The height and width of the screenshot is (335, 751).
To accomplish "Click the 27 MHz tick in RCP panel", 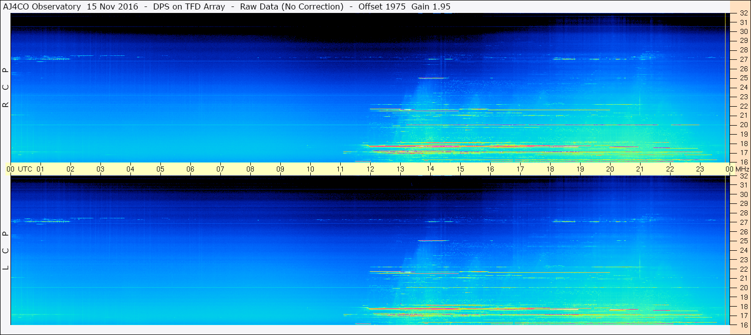I will coord(744,59).
